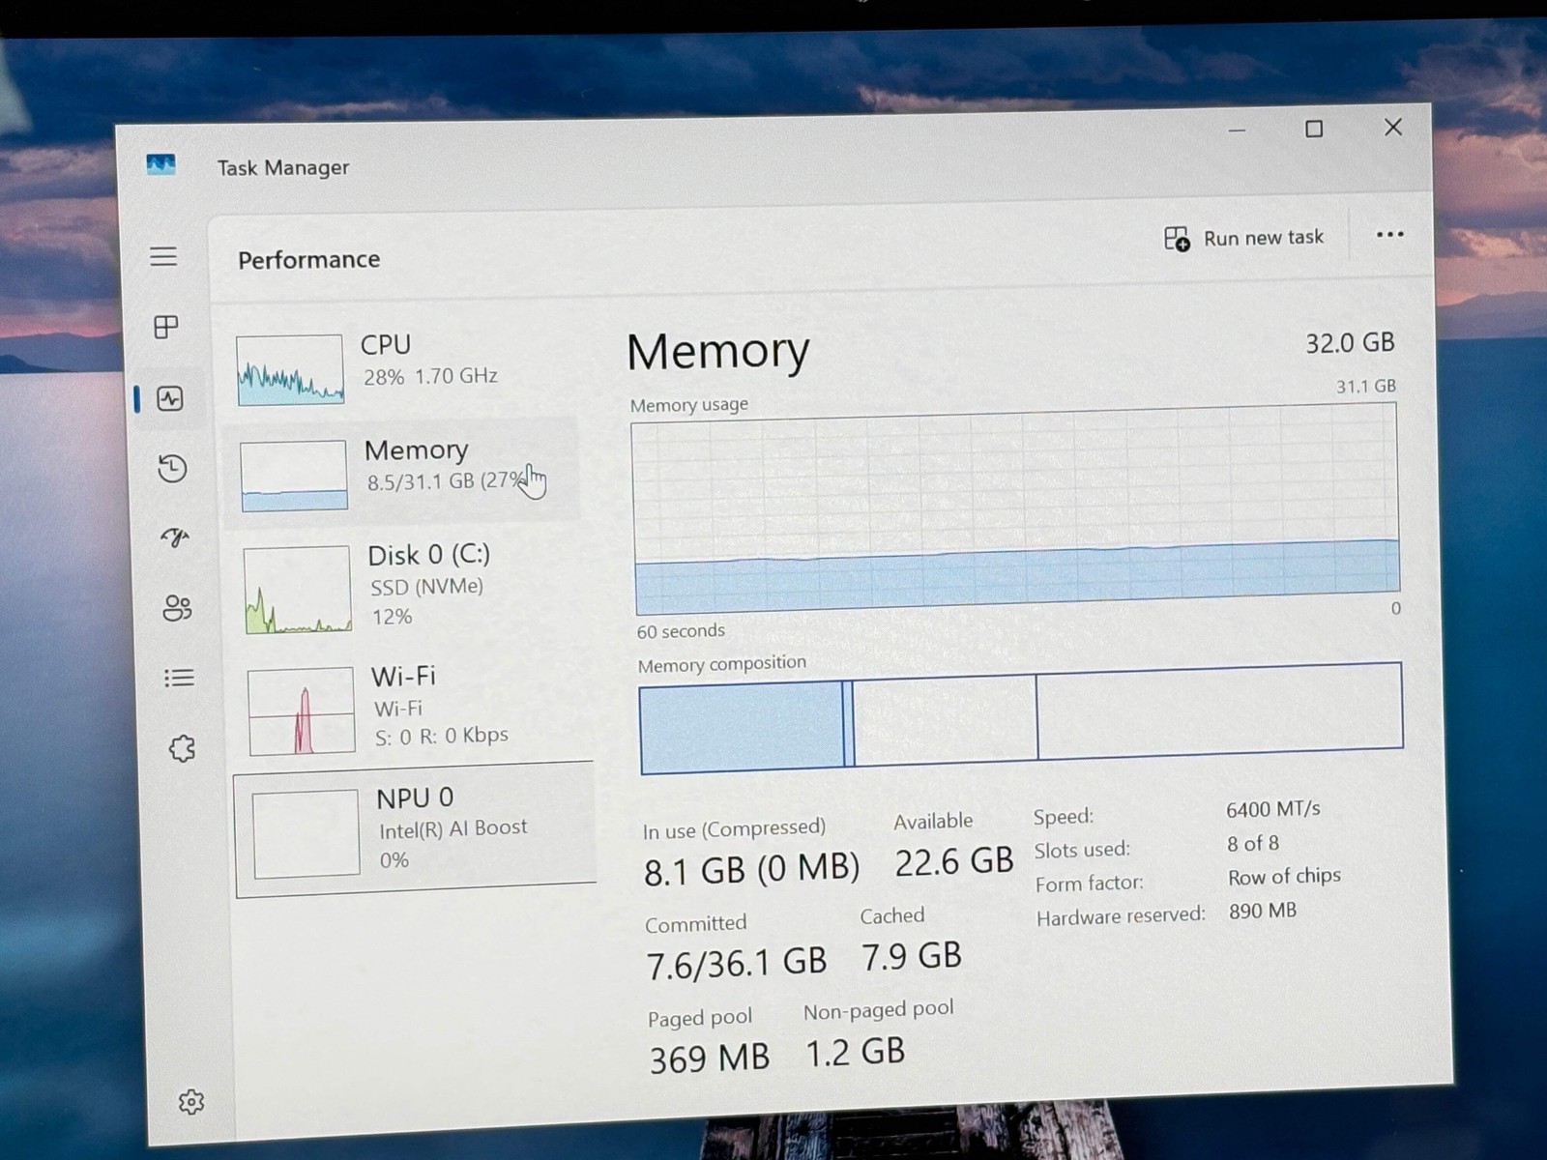Click the Task Manager window title

point(283,167)
